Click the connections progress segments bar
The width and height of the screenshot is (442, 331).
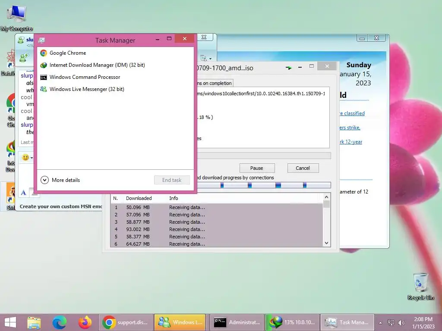point(264,185)
